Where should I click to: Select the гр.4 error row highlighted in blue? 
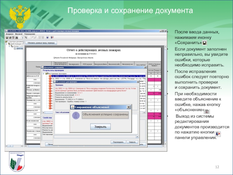[x=98, y=76]
